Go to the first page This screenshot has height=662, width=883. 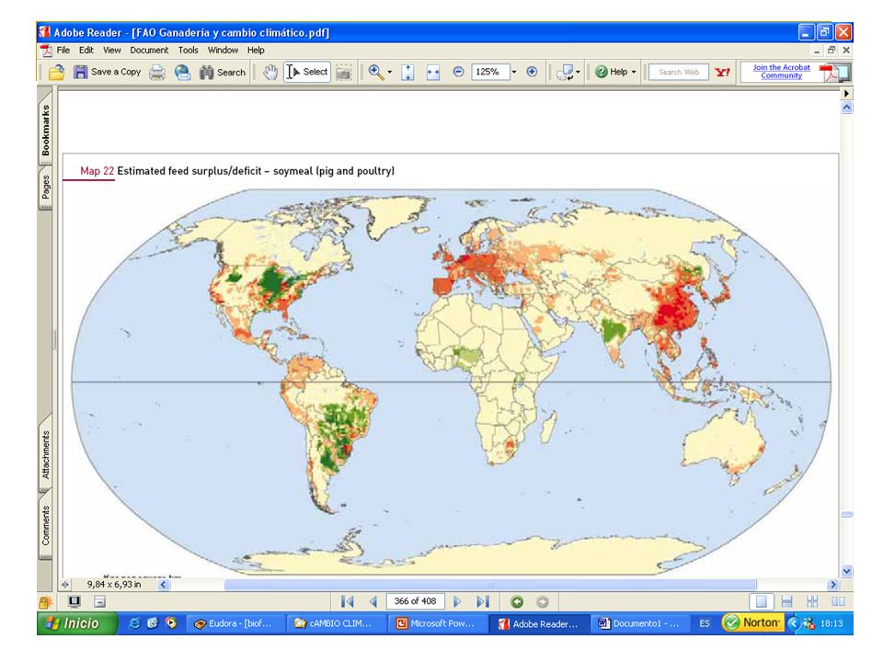pos(348,601)
